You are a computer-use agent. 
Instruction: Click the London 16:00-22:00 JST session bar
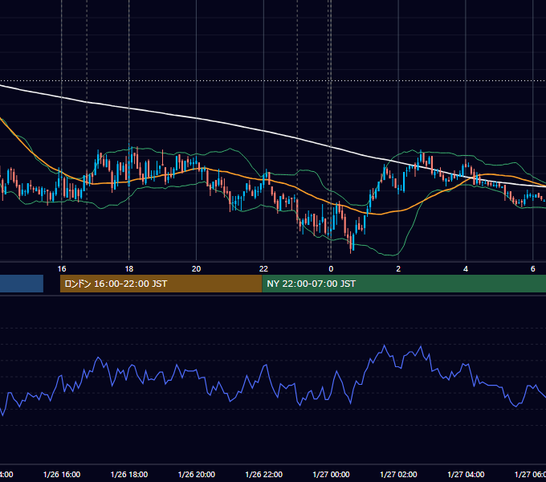tap(161, 284)
